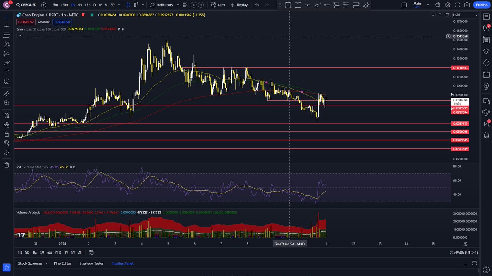Open the ideas lightbulb panel
The width and height of the screenshot is (492, 276).
click(x=486, y=86)
